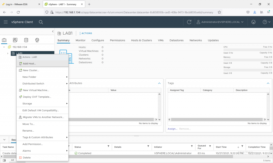Open the vSphere Client hamburger menu
The image size is (273, 163).
coord(6,22)
